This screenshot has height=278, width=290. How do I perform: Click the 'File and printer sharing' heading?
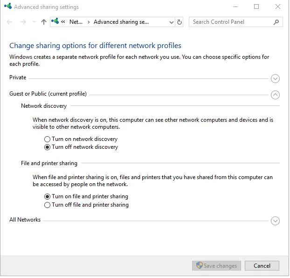tap(49, 163)
